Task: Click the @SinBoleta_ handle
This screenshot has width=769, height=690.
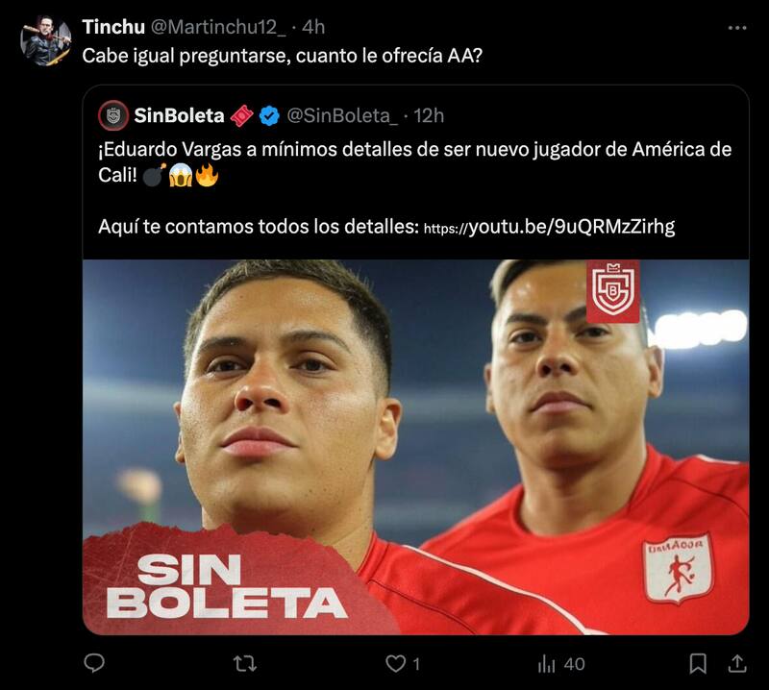Action: pos(343,115)
